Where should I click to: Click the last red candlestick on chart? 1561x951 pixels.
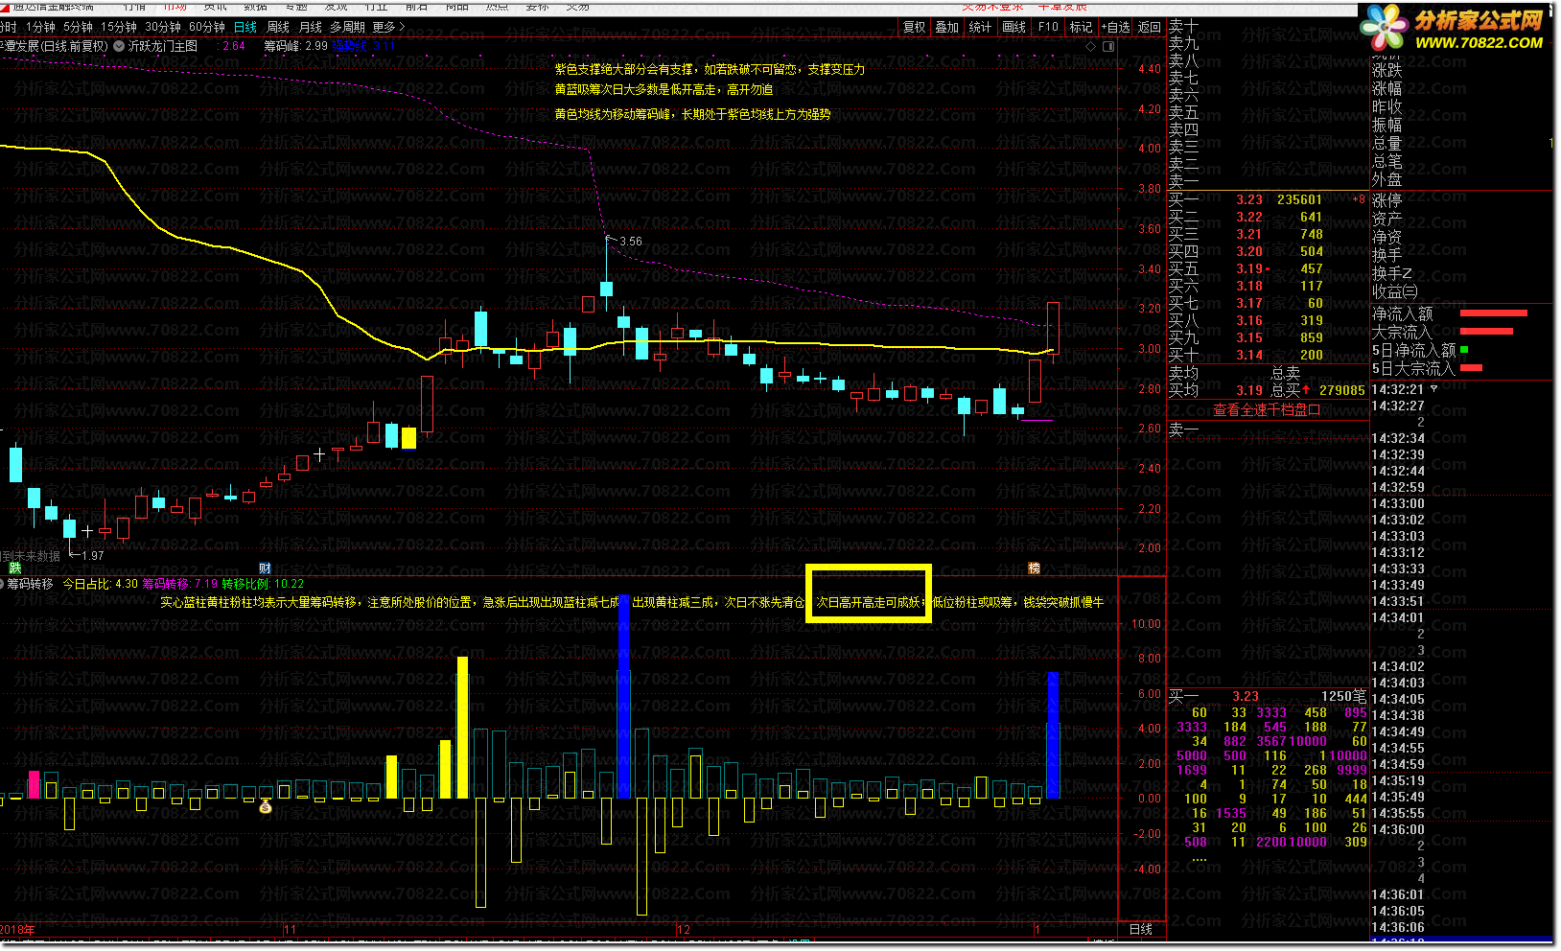(1053, 327)
